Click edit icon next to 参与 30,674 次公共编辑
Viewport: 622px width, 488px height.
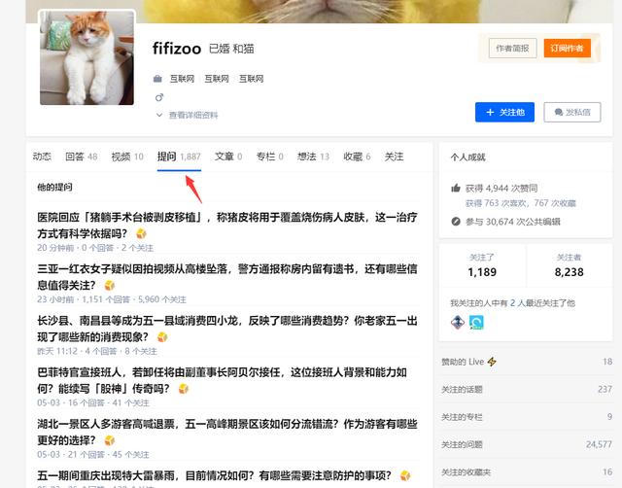456,222
